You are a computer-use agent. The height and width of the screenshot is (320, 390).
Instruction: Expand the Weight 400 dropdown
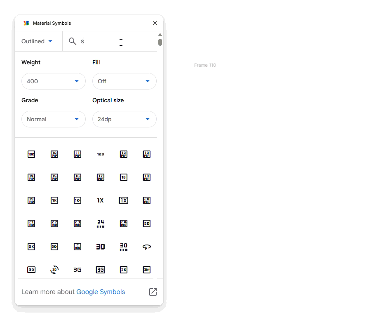[x=54, y=81]
